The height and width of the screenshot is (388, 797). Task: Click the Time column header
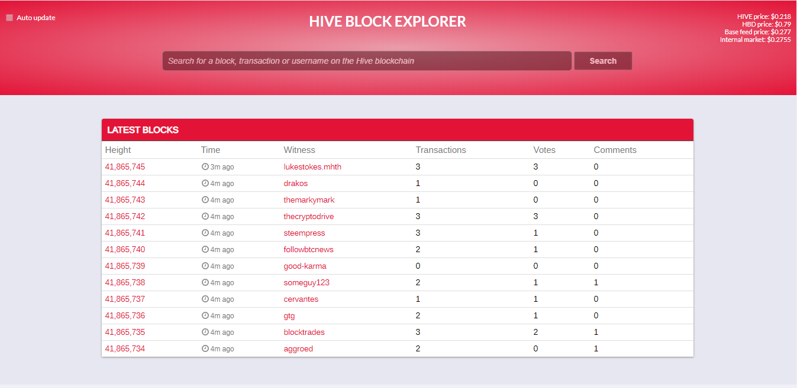[x=210, y=150]
